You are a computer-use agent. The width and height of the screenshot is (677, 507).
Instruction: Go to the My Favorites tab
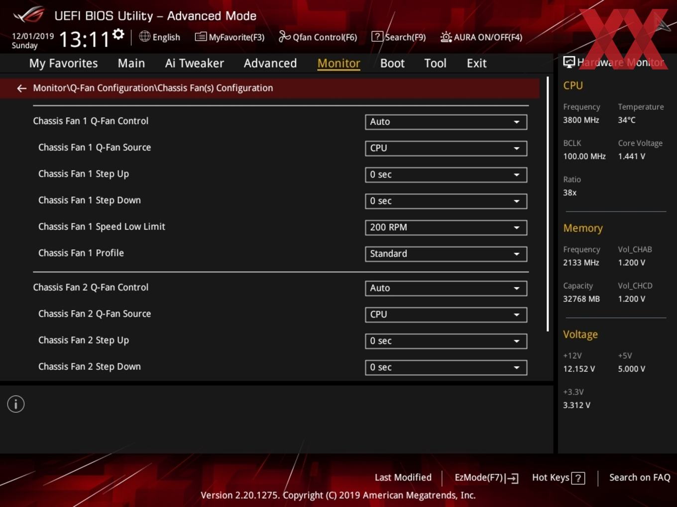coord(63,63)
